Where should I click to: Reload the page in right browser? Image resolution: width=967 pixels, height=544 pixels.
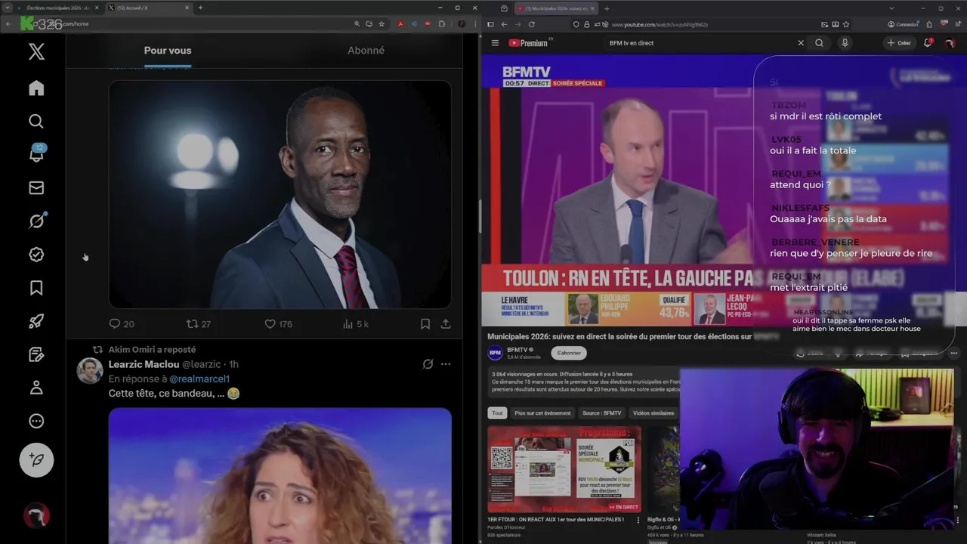533,24
